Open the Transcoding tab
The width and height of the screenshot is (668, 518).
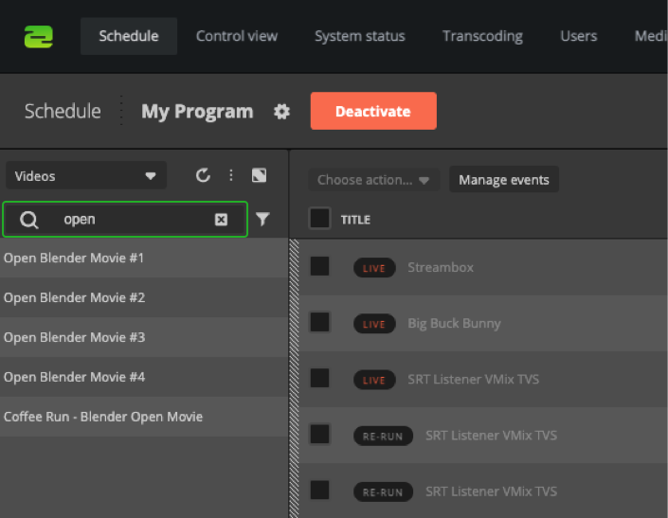482,36
